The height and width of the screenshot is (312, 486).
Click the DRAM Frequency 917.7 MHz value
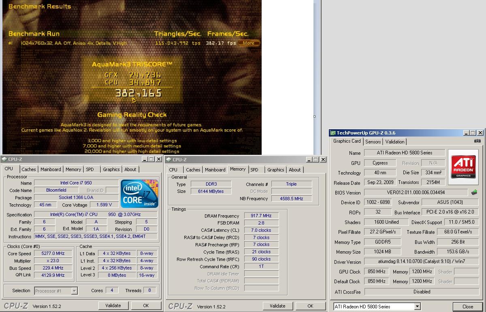tap(261, 216)
